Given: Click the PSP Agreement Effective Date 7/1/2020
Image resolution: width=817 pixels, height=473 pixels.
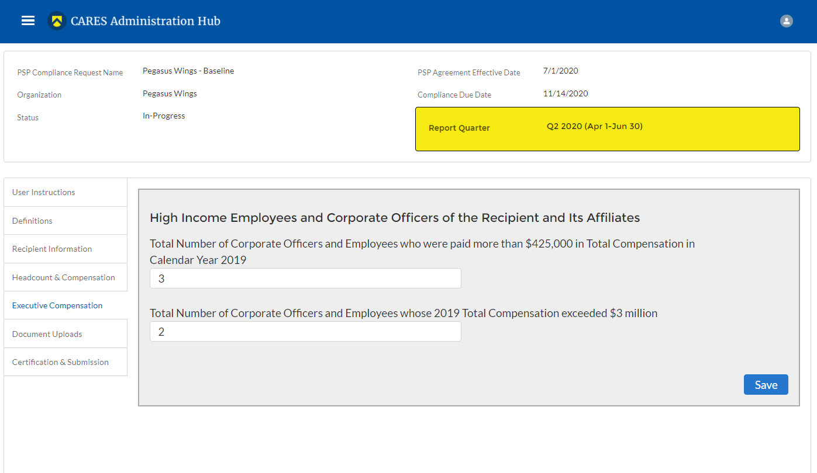Looking at the screenshot, I should [560, 71].
